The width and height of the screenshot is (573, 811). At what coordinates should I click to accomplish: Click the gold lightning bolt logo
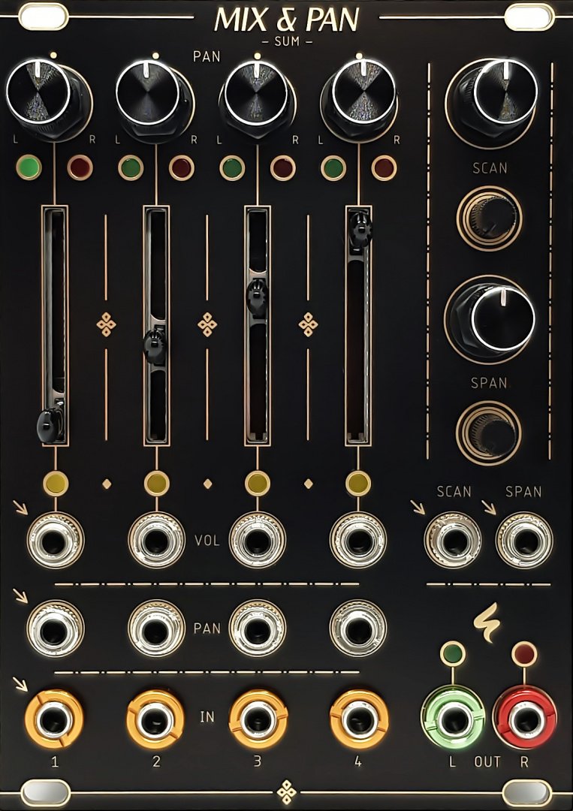click(486, 622)
